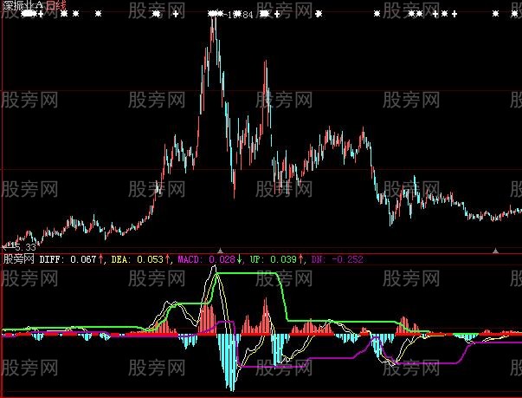Click the gray triangle marker near right edge
522x398 pixels.
[x=495, y=251]
